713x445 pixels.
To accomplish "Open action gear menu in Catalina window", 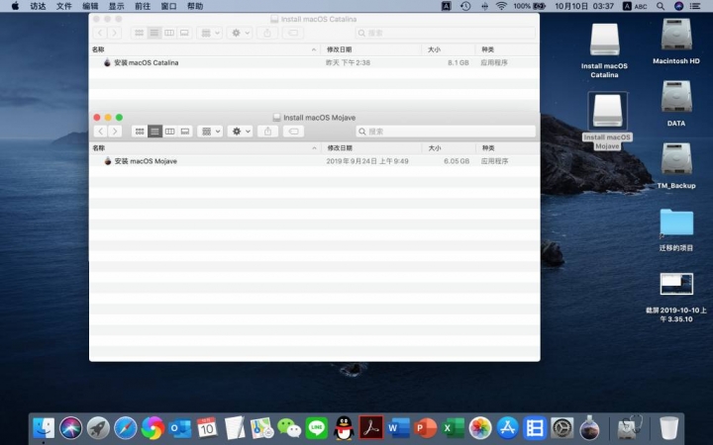I will pyautogui.click(x=240, y=33).
